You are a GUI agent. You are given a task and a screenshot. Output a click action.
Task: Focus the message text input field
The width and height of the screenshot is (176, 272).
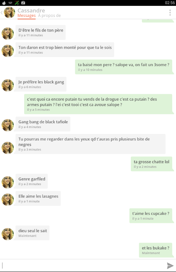(x=83, y=265)
